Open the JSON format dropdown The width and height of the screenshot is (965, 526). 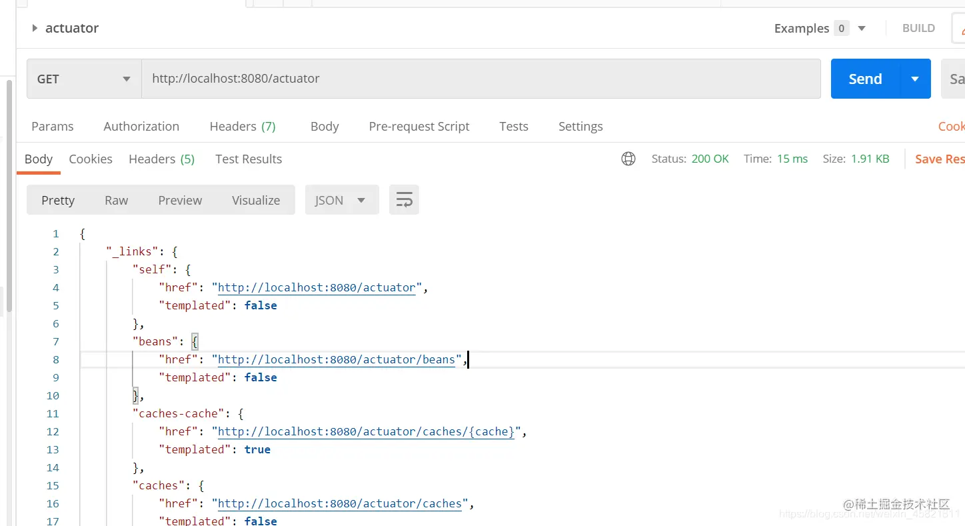(x=342, y=200)
